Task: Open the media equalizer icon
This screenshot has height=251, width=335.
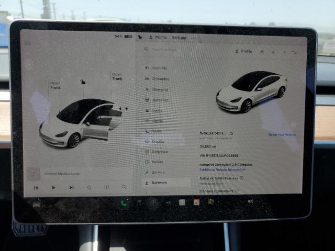Action: tap(106, 187)
